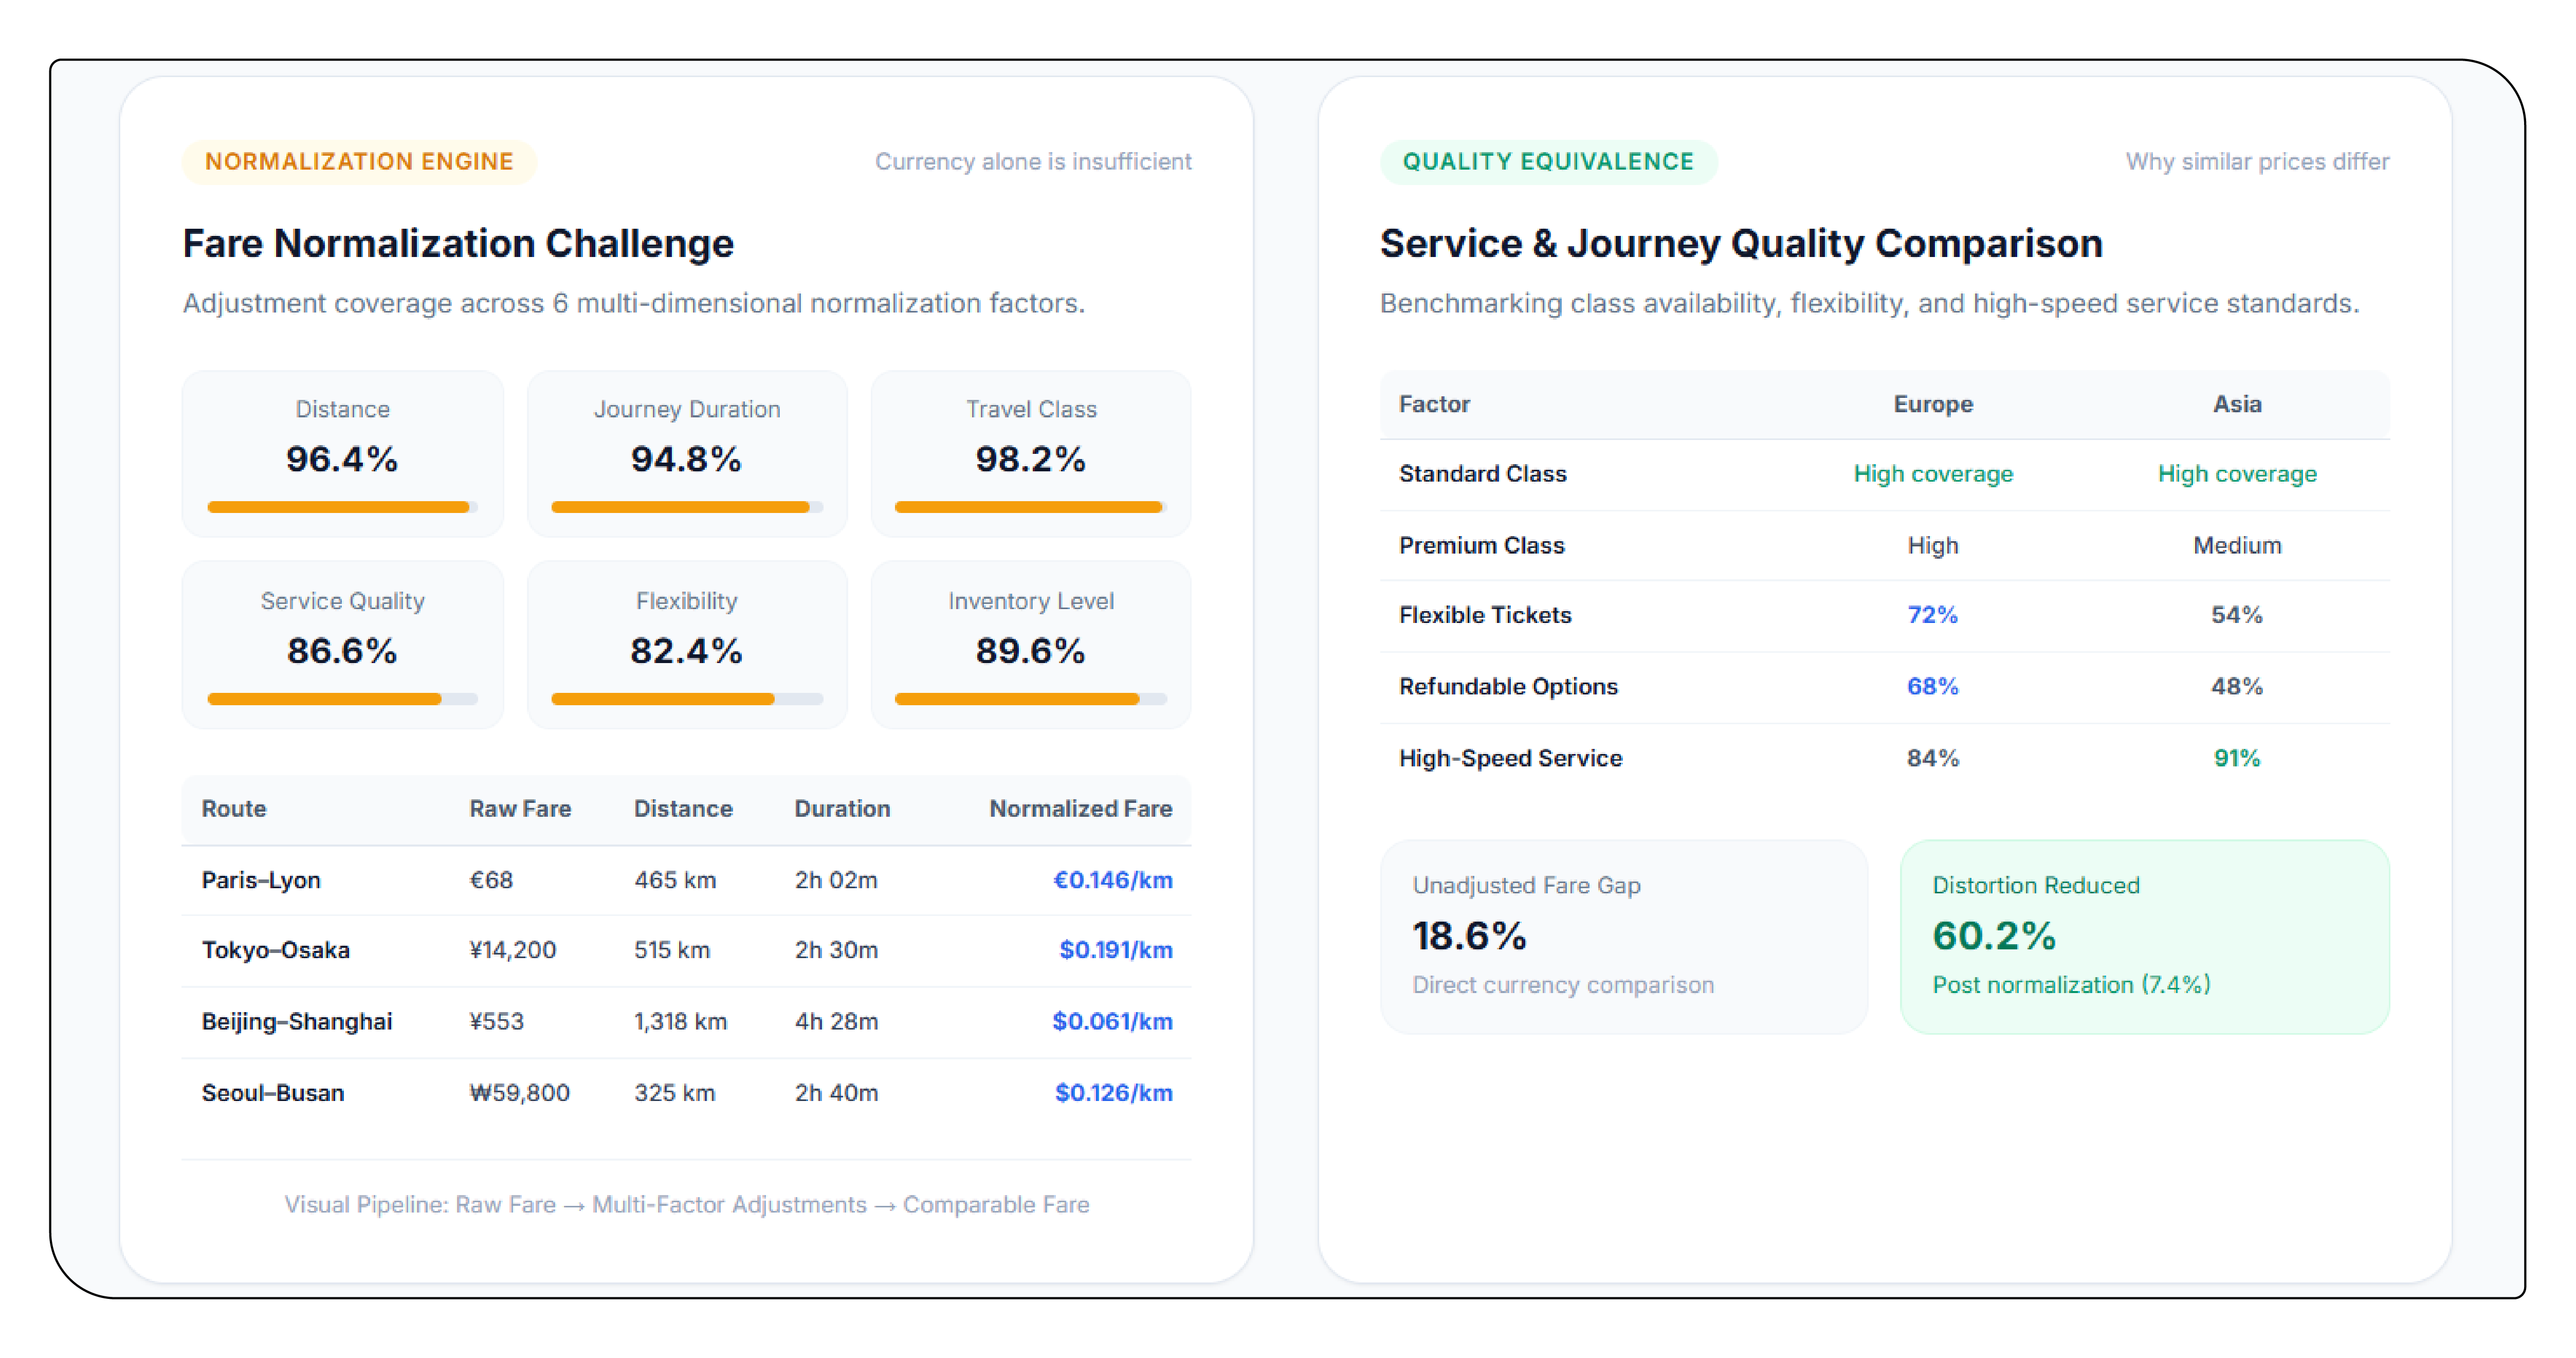Click the ¥14,200 raw fare cell

[x=513, y=950]
